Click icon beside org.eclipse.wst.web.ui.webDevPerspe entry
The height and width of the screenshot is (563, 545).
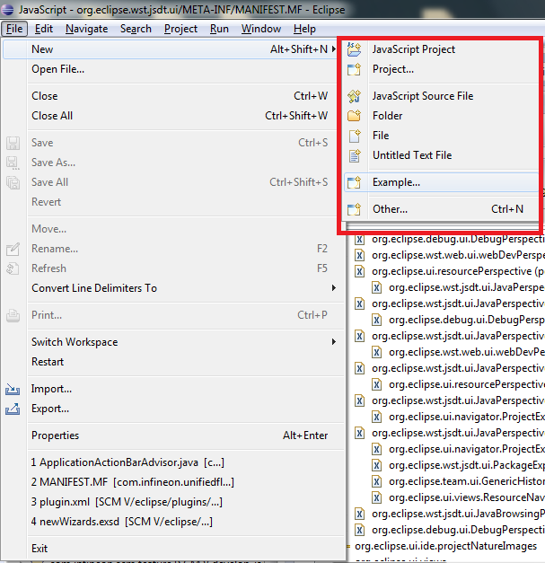coord(359,255)
